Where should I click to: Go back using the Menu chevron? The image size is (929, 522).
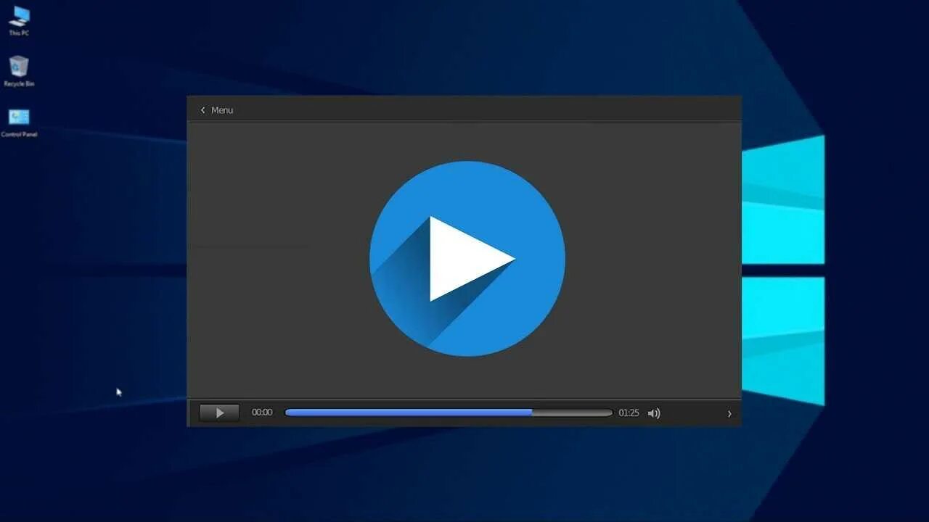click(x=202, y=110)
